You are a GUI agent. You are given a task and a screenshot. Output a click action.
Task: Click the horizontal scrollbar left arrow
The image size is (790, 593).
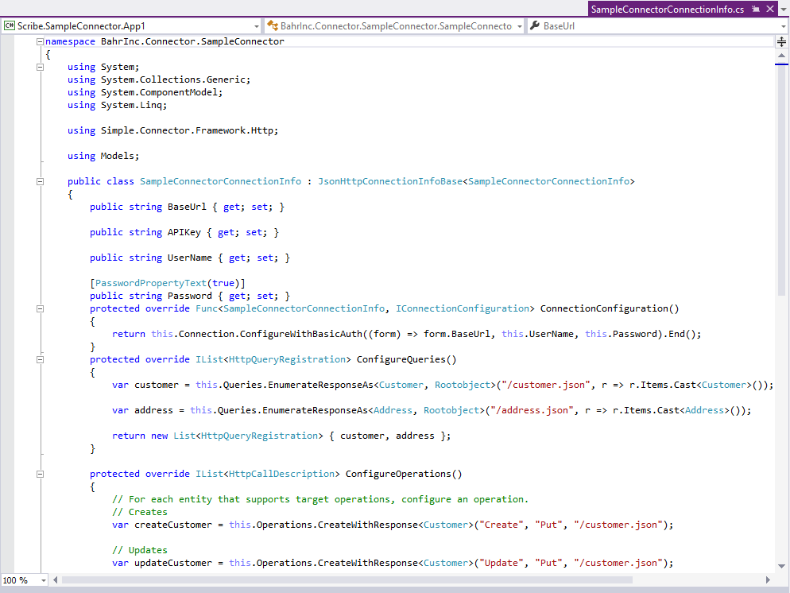[x=55, y=580]
